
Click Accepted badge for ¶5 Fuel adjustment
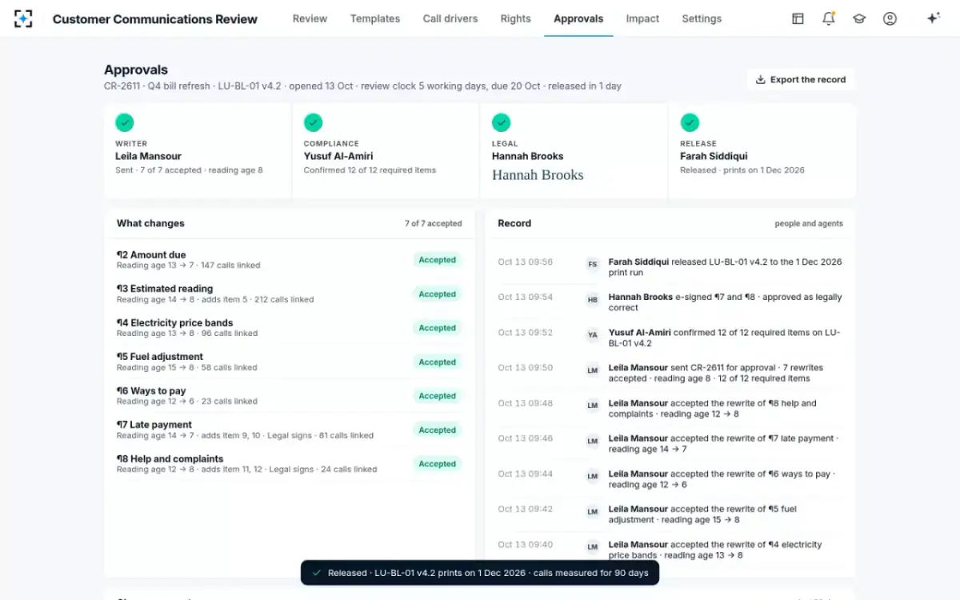tap(437, 362)
